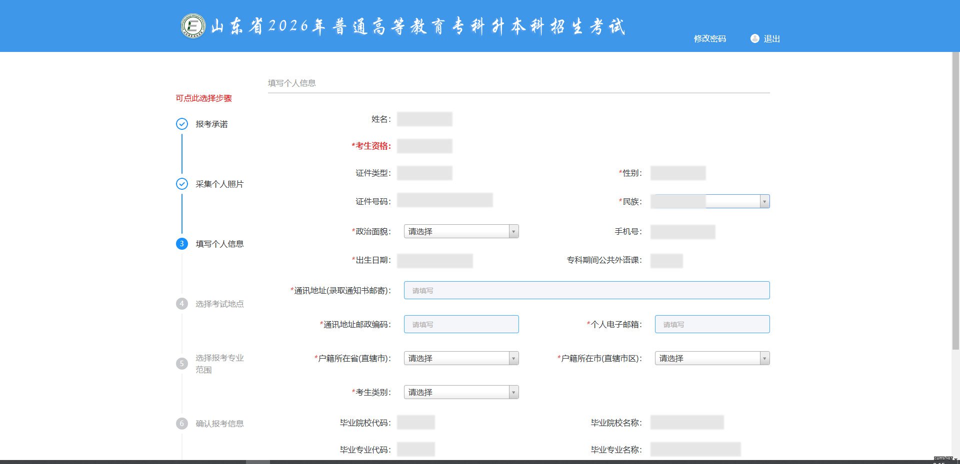Click the exam authority logo in header
Image resolution: width=960 pixels, height=464 pixels.
[x=193, y=26]
